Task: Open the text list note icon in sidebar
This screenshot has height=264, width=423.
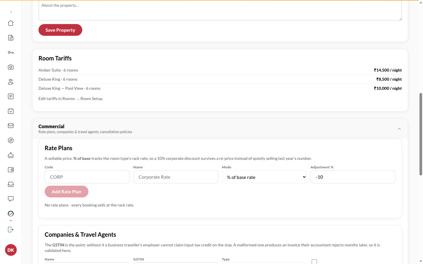Action: (x=11, y=97)
